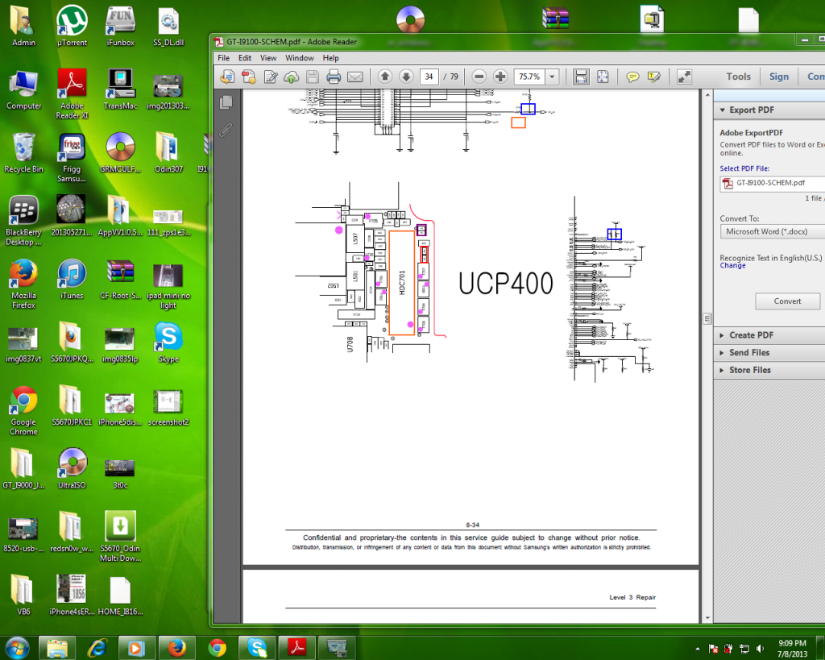The height and width of the screenshot is (660, 825).
Task: Open the View menu
Action: point(268,58)
